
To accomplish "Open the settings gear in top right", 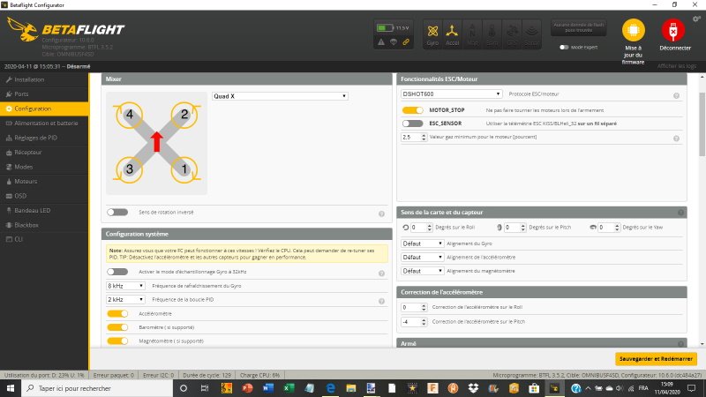I will pyautogui.click(x=697, y=19).
